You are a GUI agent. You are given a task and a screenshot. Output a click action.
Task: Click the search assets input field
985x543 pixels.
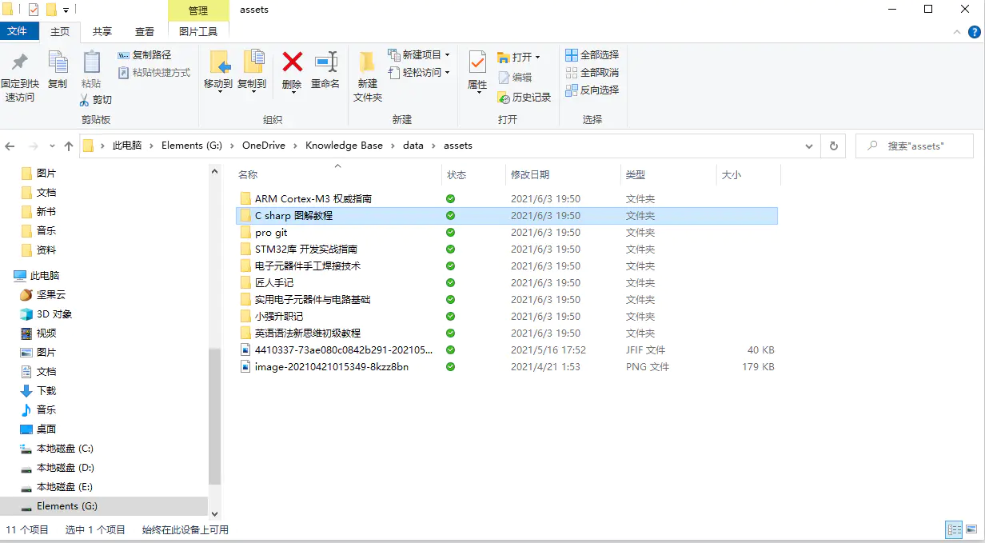click(x=915, y=146)
